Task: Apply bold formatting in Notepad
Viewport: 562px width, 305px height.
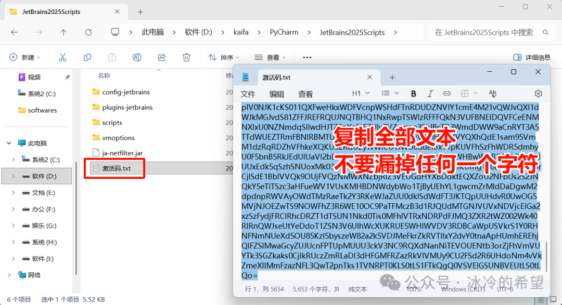Action: pyautogui.click(x=414, y=94)
